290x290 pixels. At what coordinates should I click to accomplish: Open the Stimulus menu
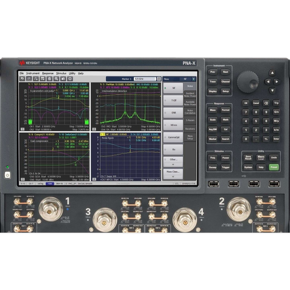click(61, 73)
